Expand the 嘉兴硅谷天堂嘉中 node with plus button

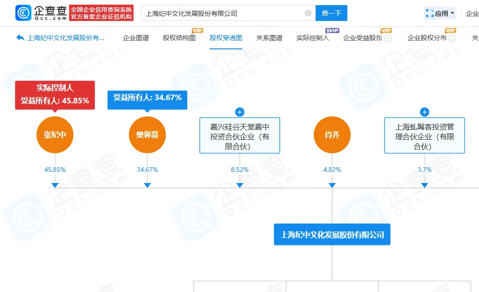coord(240,112)
